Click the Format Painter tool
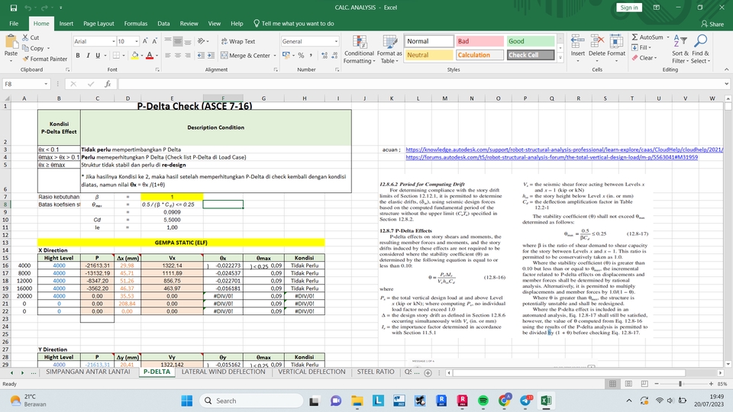 pos(44,59)
